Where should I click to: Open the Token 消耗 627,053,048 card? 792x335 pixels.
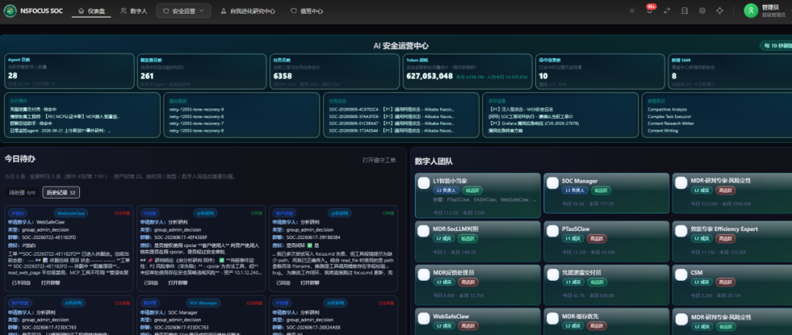467,71
